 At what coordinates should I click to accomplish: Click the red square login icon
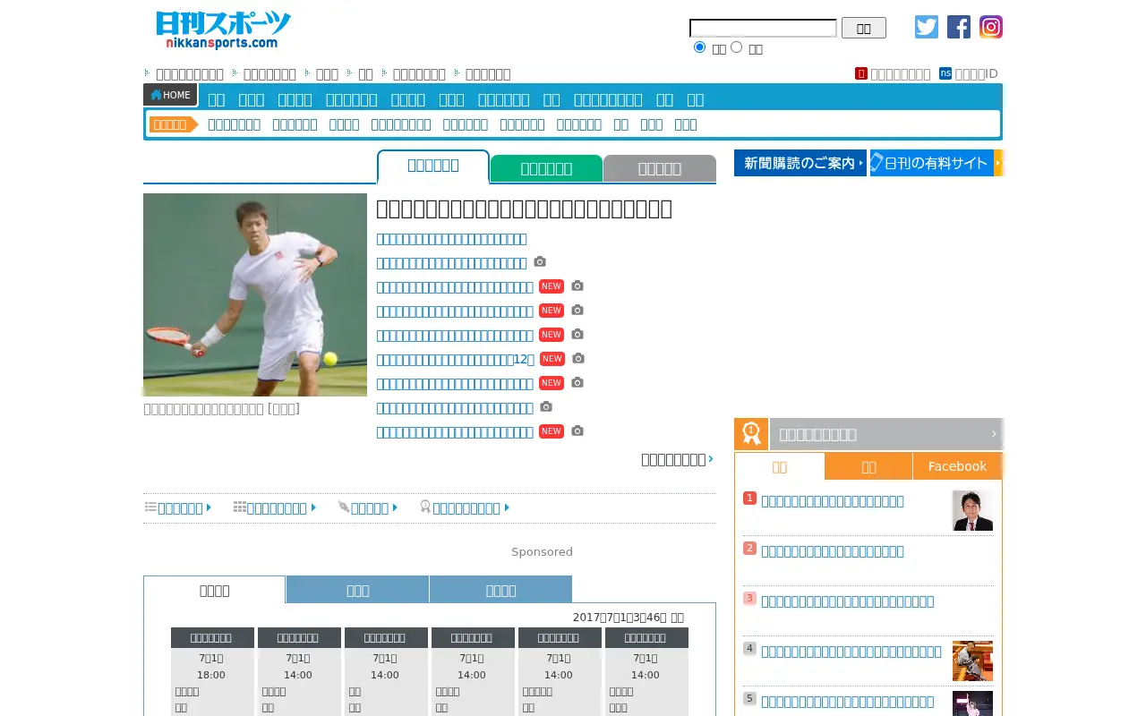(861, 73)
